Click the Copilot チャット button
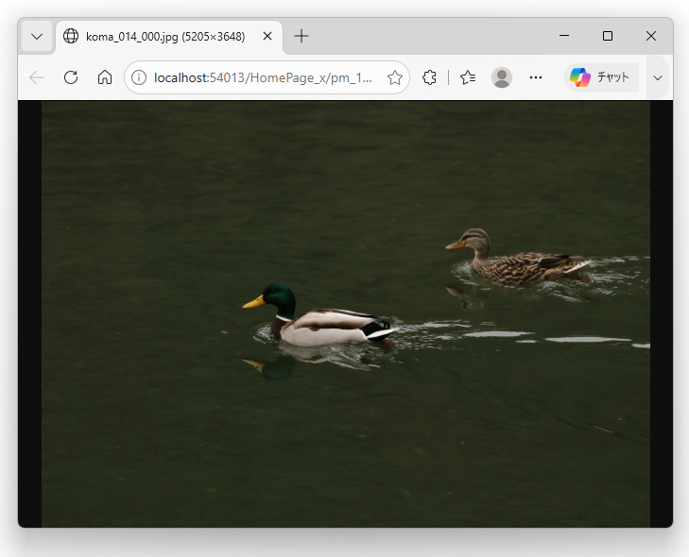 [x=600, y=77]
